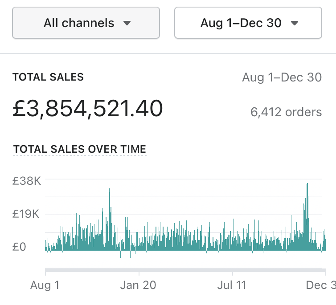
Task: Select the £3,854,521.40 total sales figure
Action: tap(87, 109)
